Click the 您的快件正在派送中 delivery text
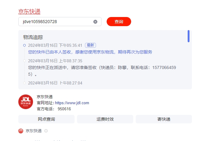The width and height of the screenshot is (206, 141). tap(102, 71)
